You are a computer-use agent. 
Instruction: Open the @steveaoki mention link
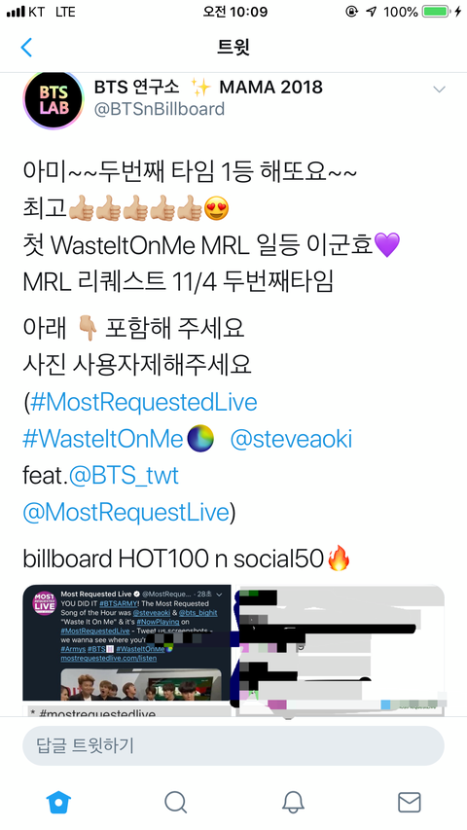[x=291, y=439]
